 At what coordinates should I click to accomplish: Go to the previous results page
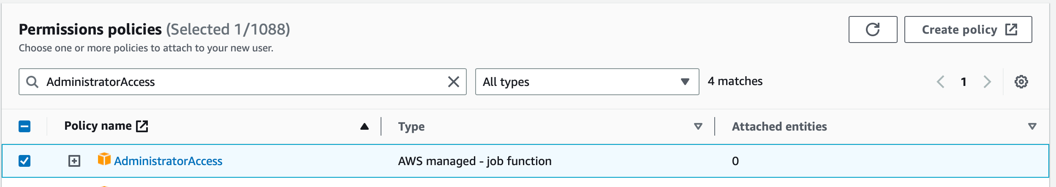coord(940,82)
